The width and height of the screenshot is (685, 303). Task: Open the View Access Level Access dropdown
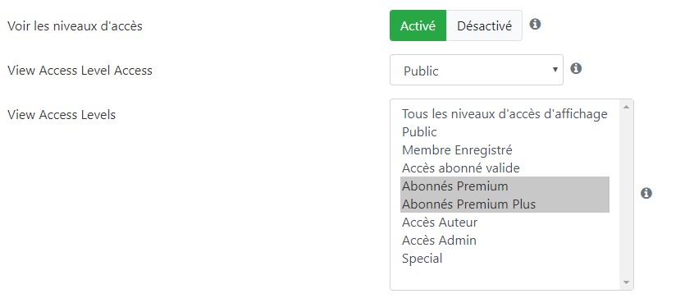point(476,70)
